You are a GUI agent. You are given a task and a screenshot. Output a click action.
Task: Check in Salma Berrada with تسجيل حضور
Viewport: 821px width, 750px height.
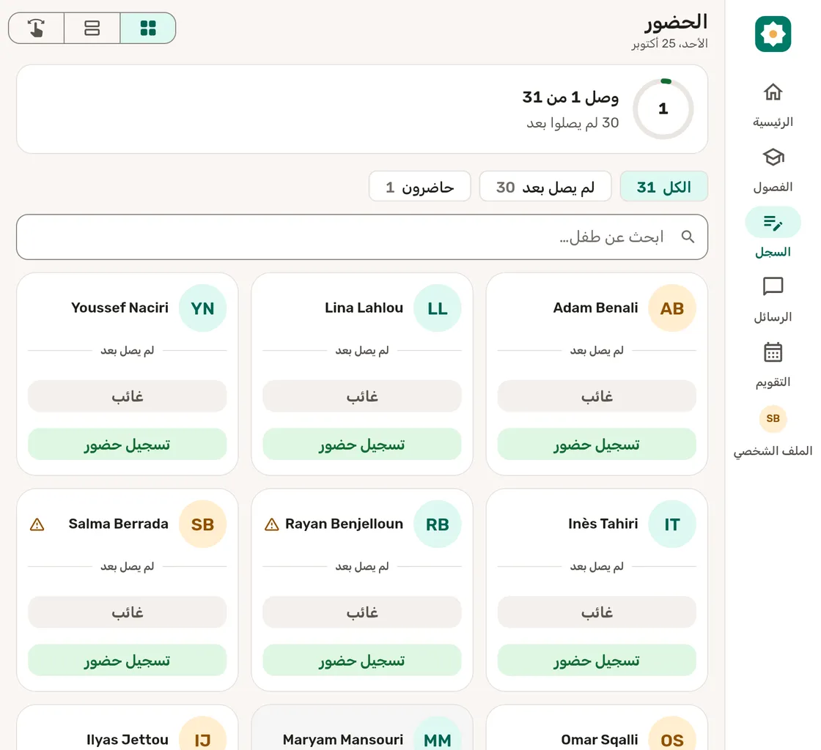pyautogui.click(x=128, y=660)
